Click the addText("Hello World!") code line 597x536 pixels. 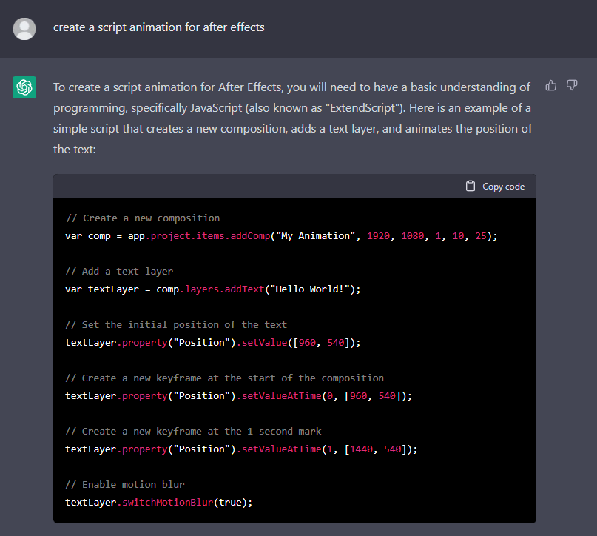(213, 289)
